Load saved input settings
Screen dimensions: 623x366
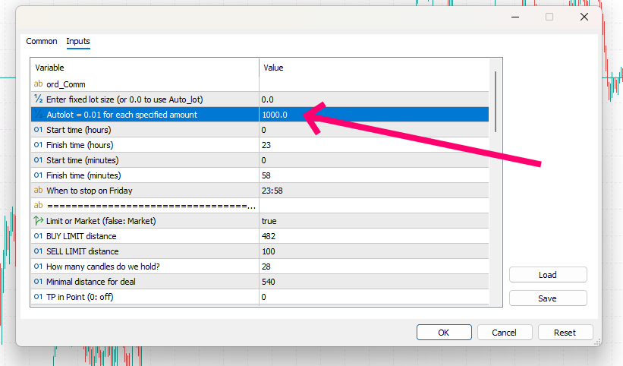(x=547, y=275)
